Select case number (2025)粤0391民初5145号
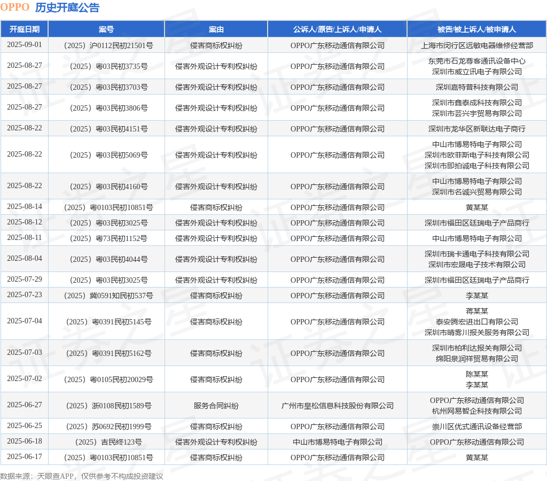This screenshot has width=547, height=481. [x=108, y=322]
